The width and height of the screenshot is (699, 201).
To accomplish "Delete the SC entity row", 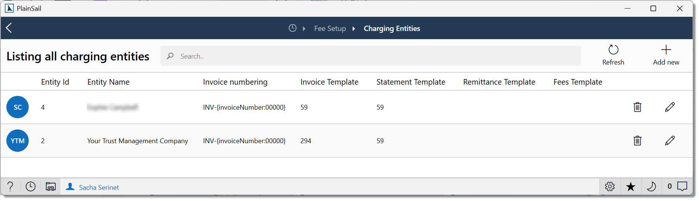I will click(x=637, y=107).
